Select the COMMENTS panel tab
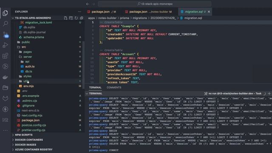This screenshot has height=153, width=272. click(114, 88)
